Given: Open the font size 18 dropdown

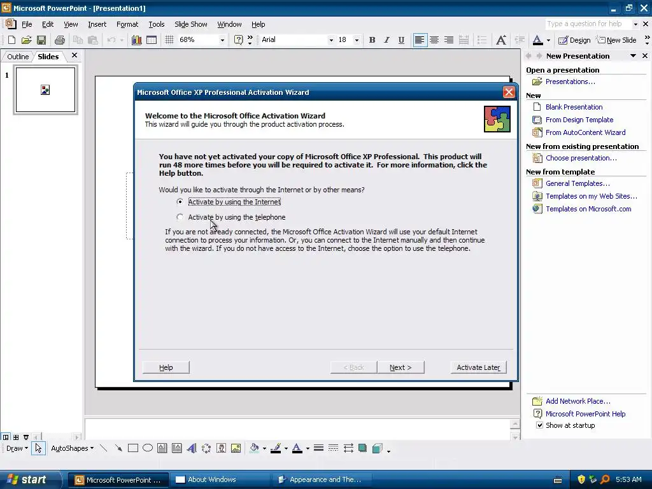Looking at the screenshot, I should pyautogui.click(x=357, y=40).
